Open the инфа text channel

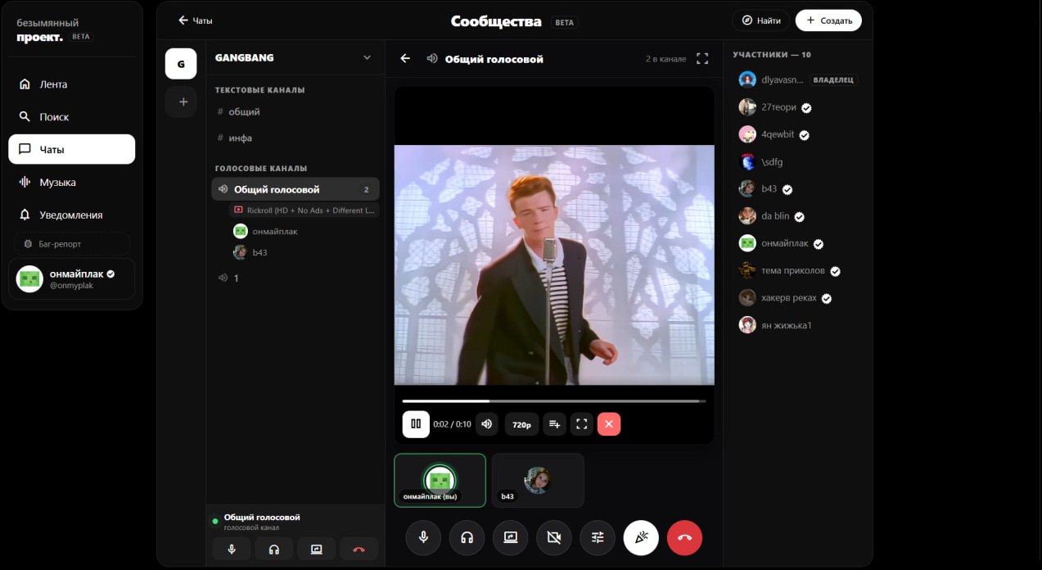pyautogui.click(x=295, y=138)
